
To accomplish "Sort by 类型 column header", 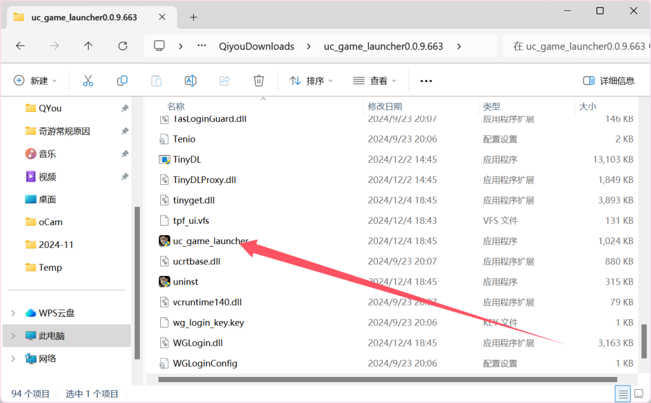I will (x=491, y=106).
